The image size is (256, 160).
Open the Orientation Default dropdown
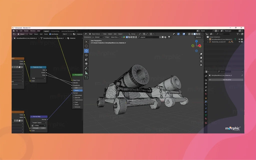[x=98, y=37]
